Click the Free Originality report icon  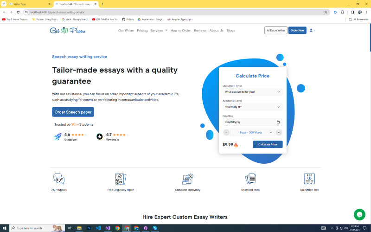[x=121, y=179]
